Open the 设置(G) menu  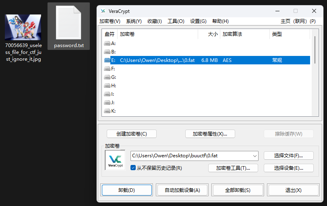click(198, 21)
